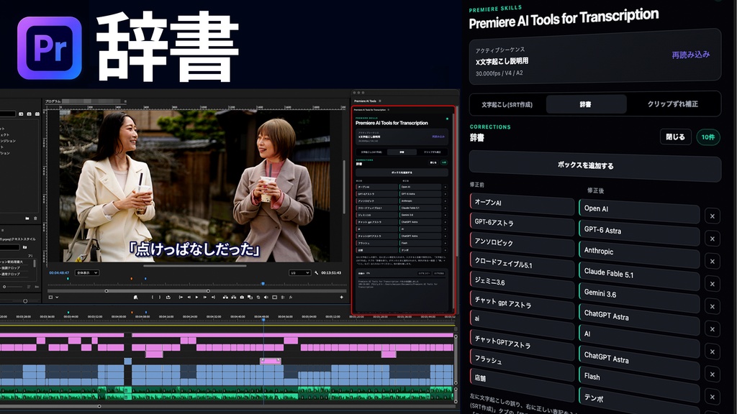Edit the Gemini 3.6 corrected field
Image resolution: width=737 pixels, height=414 pixels.
pyautogui.click(x=639, y=295)
